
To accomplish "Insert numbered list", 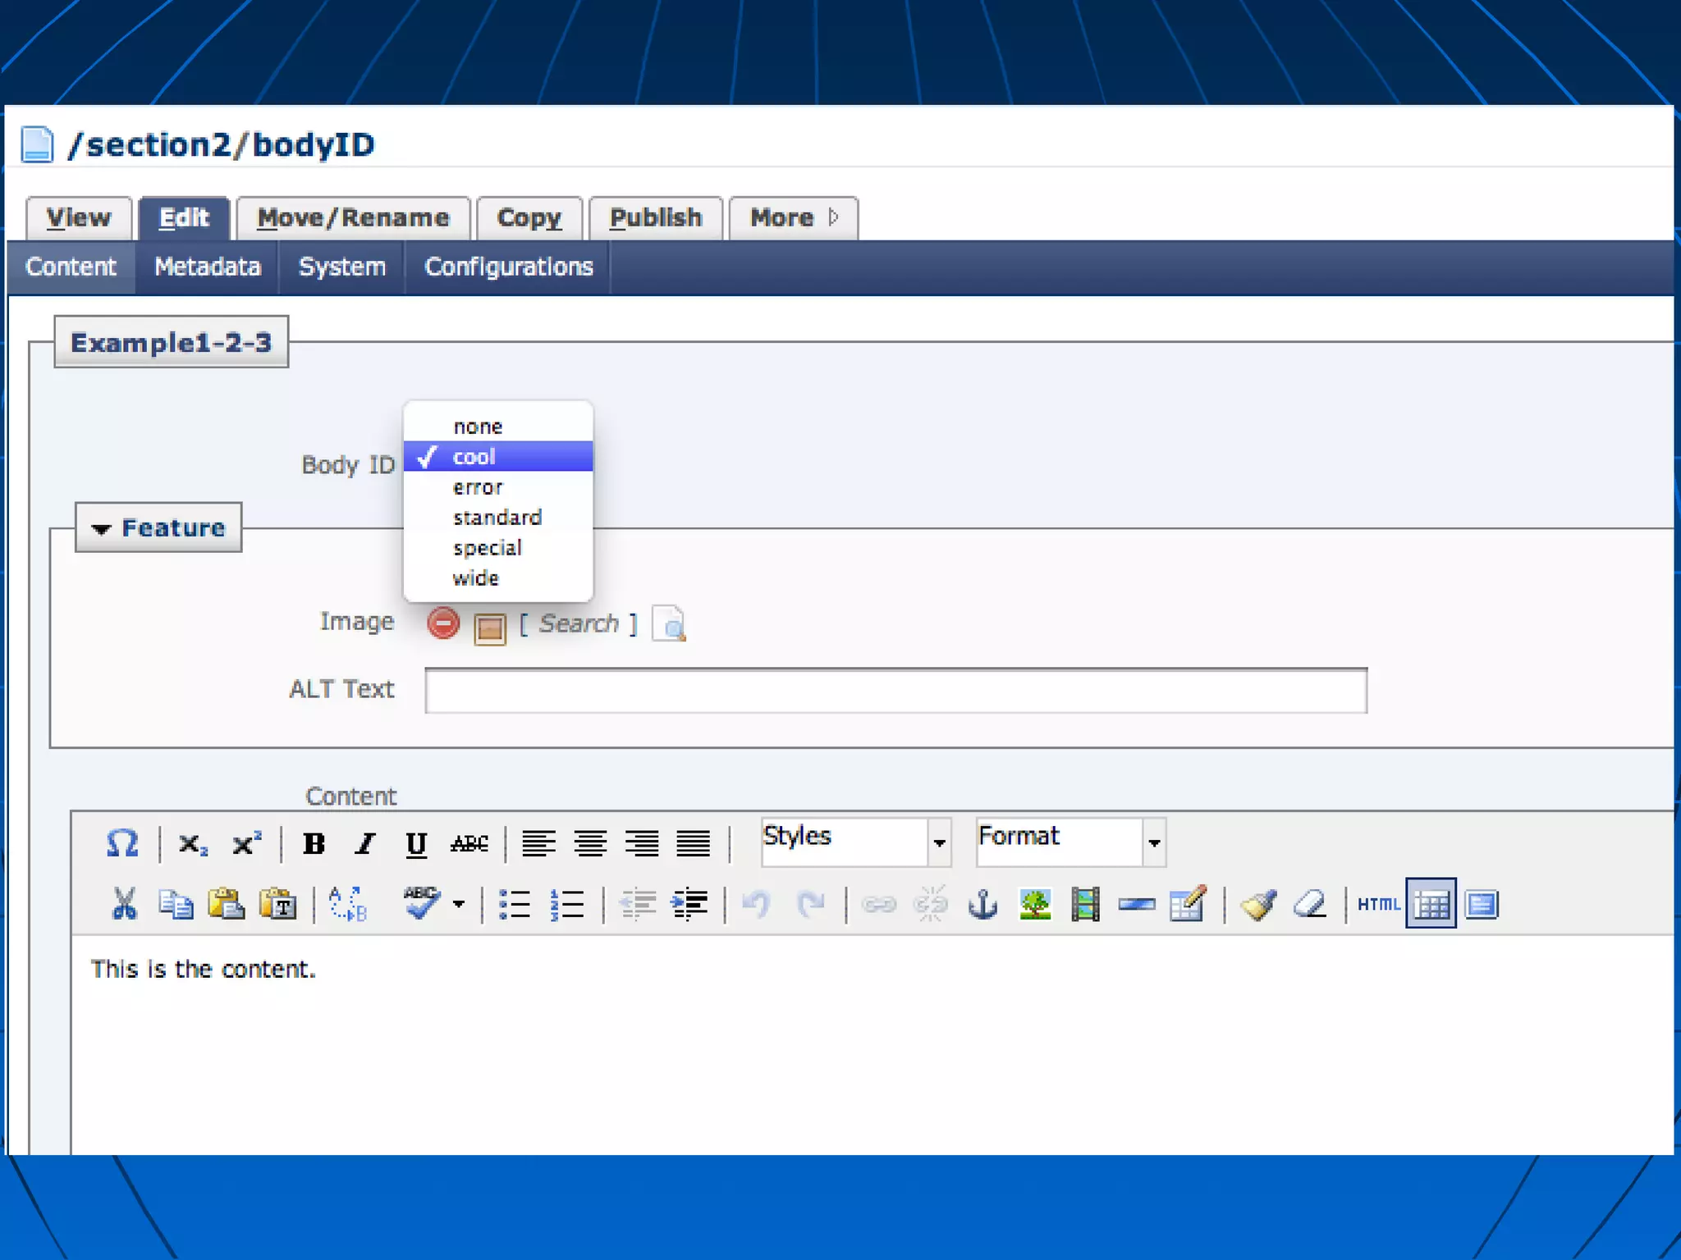I will (566, 905).
